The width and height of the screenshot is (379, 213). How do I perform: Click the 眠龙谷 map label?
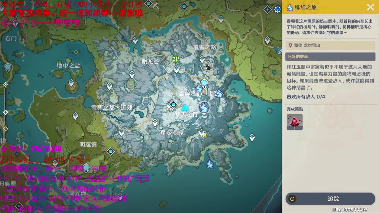point(150,61)
